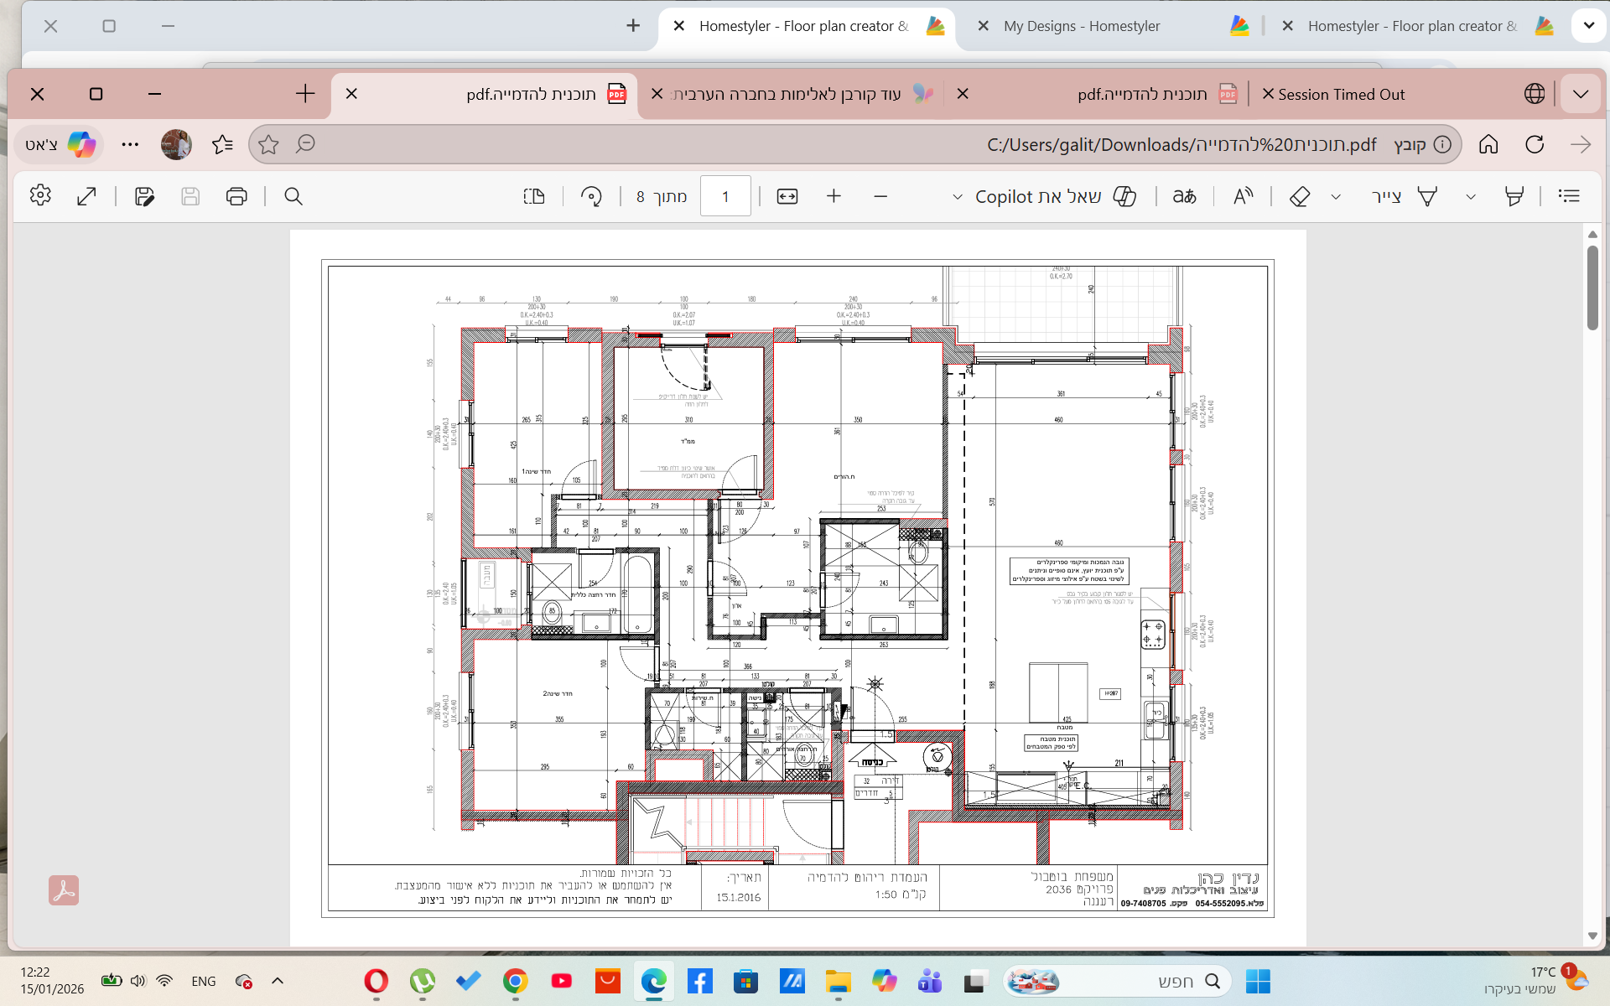This screenshot has height=1006, width=1610.
Task: Open PDF viewer settings gear
Action: point(40,196)
